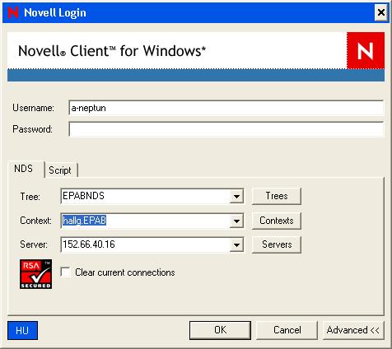The image size is (392, 349).
Task: Click the Cancel button
Action: [287, 330]
